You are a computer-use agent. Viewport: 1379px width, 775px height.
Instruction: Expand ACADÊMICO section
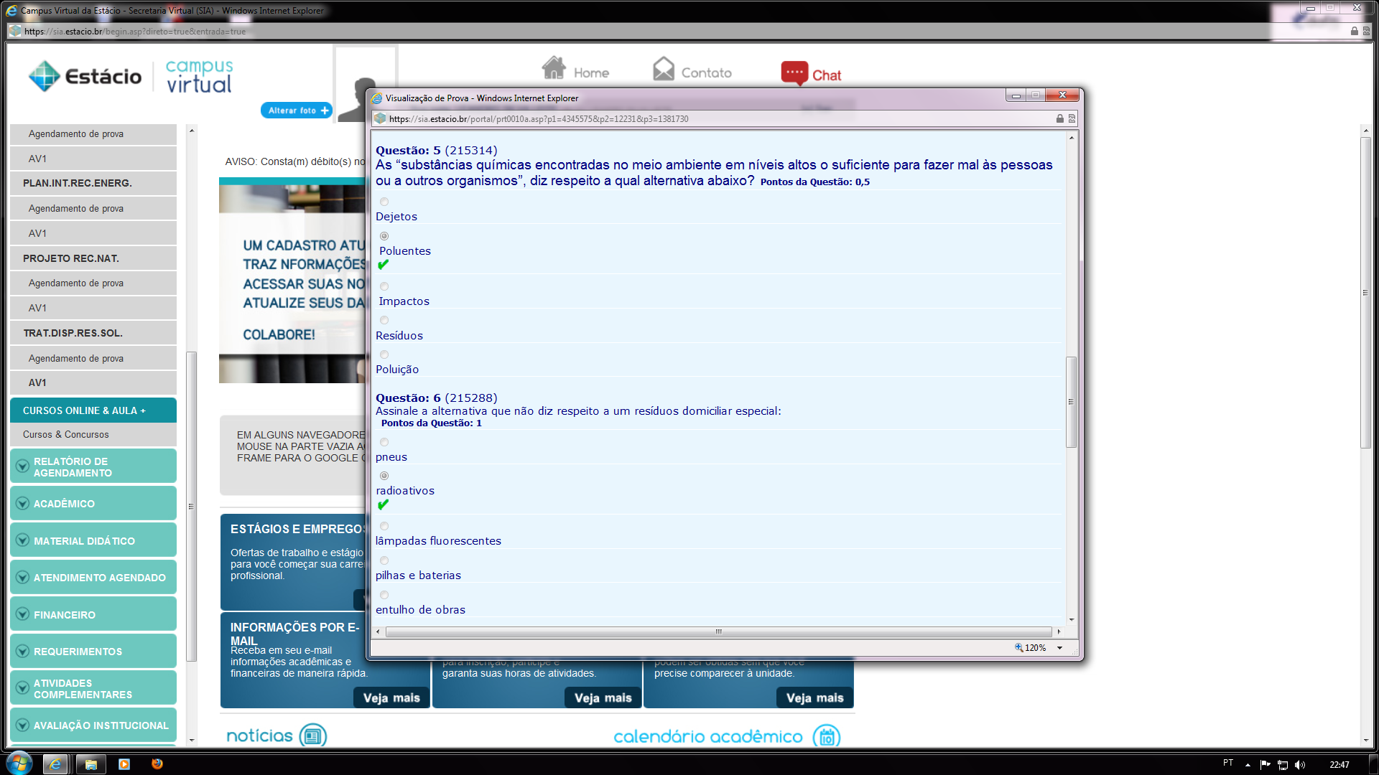pos(93,504)
